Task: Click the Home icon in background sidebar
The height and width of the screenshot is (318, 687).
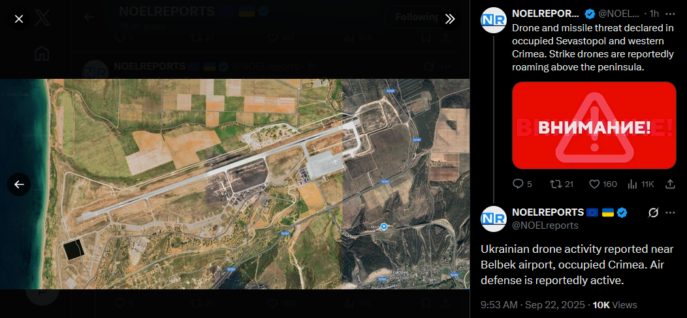Action: (42, 53)
